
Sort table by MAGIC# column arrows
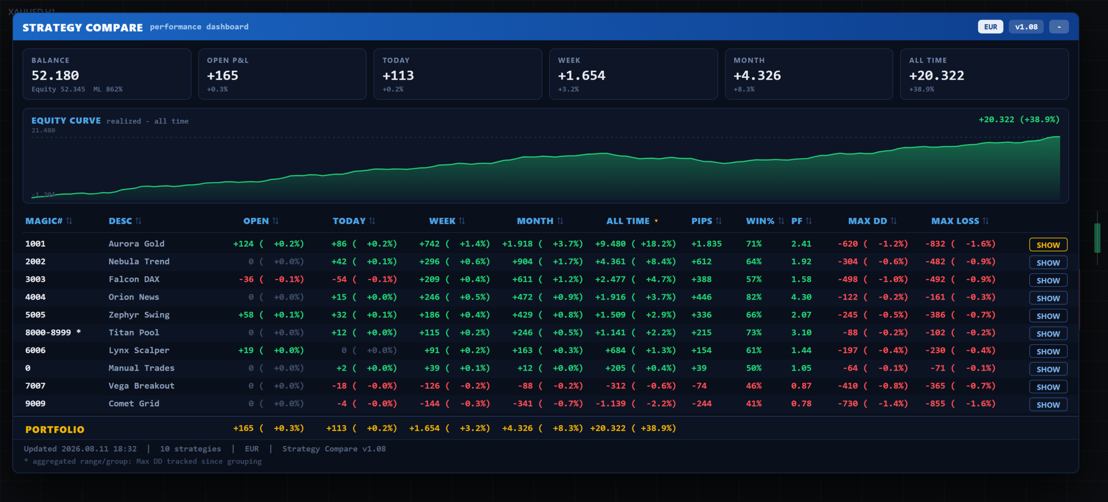(69, 221)
